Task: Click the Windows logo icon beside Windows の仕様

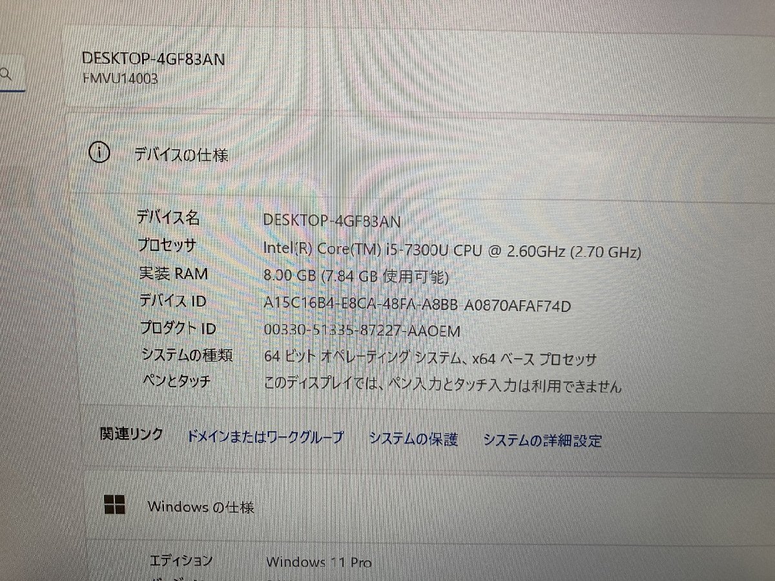Action: pyautogui.click(x=115, y=505)
